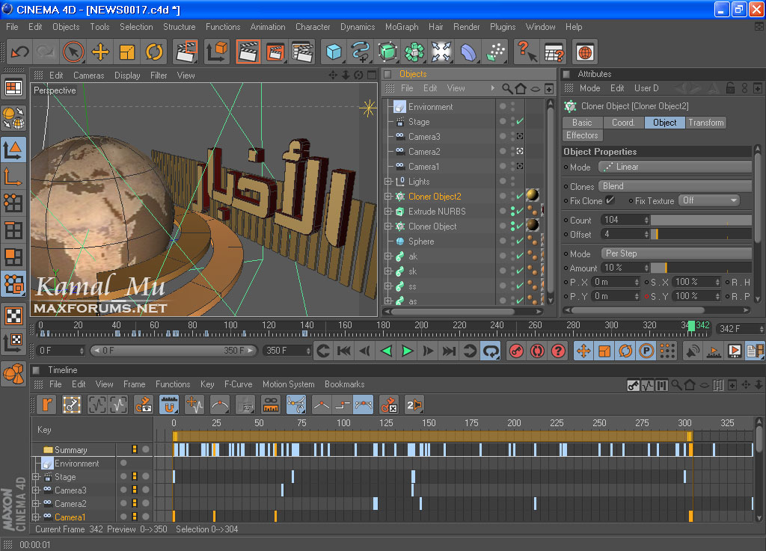This screenshot has width=766, height=551.
Task: Open the Fix Texture dropdown
Action: pyautogui.click(x=708, y=200)
